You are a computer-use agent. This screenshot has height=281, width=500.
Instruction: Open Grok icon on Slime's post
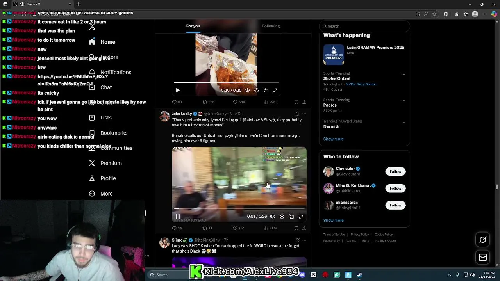[297, 240]
